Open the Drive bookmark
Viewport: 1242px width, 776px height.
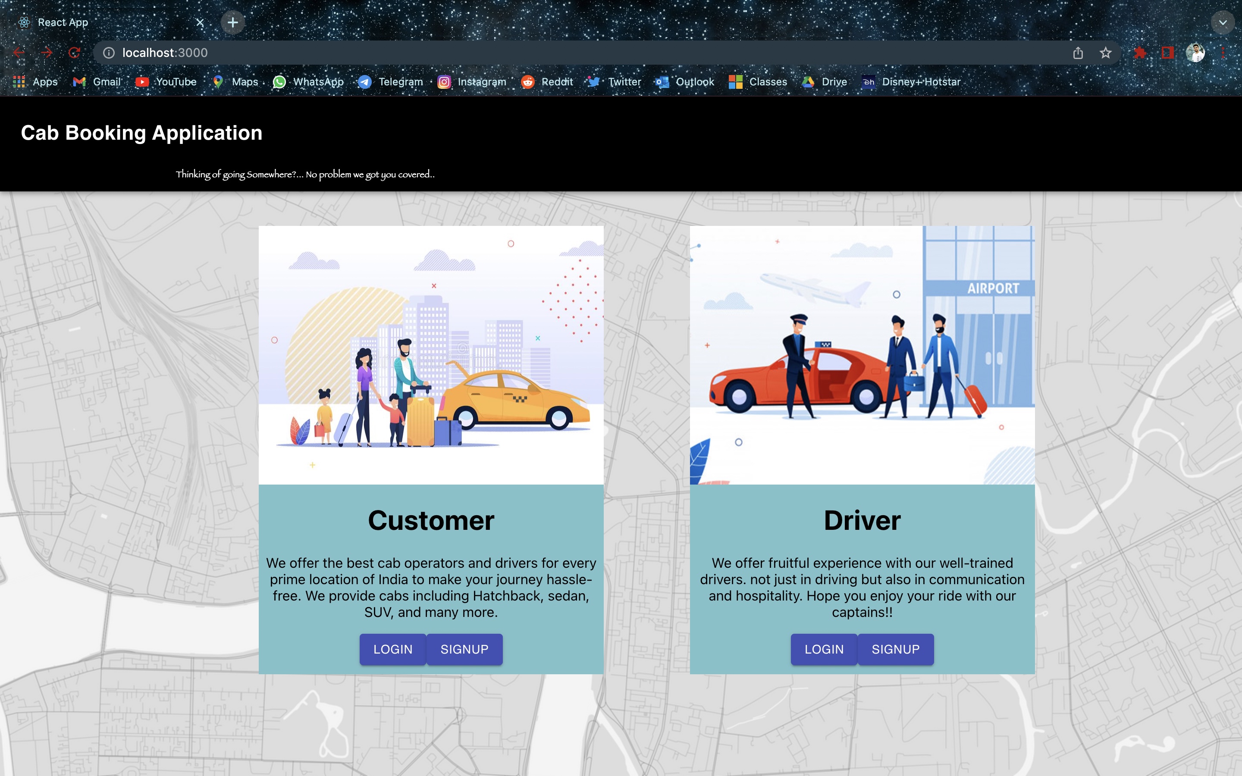[824, 81]
